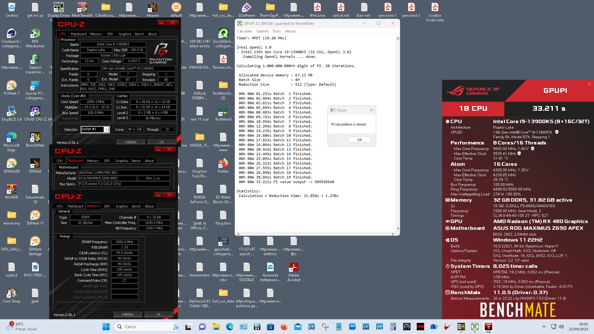Click the Windows Start button
594x334 pixels.
coord(106,327)
